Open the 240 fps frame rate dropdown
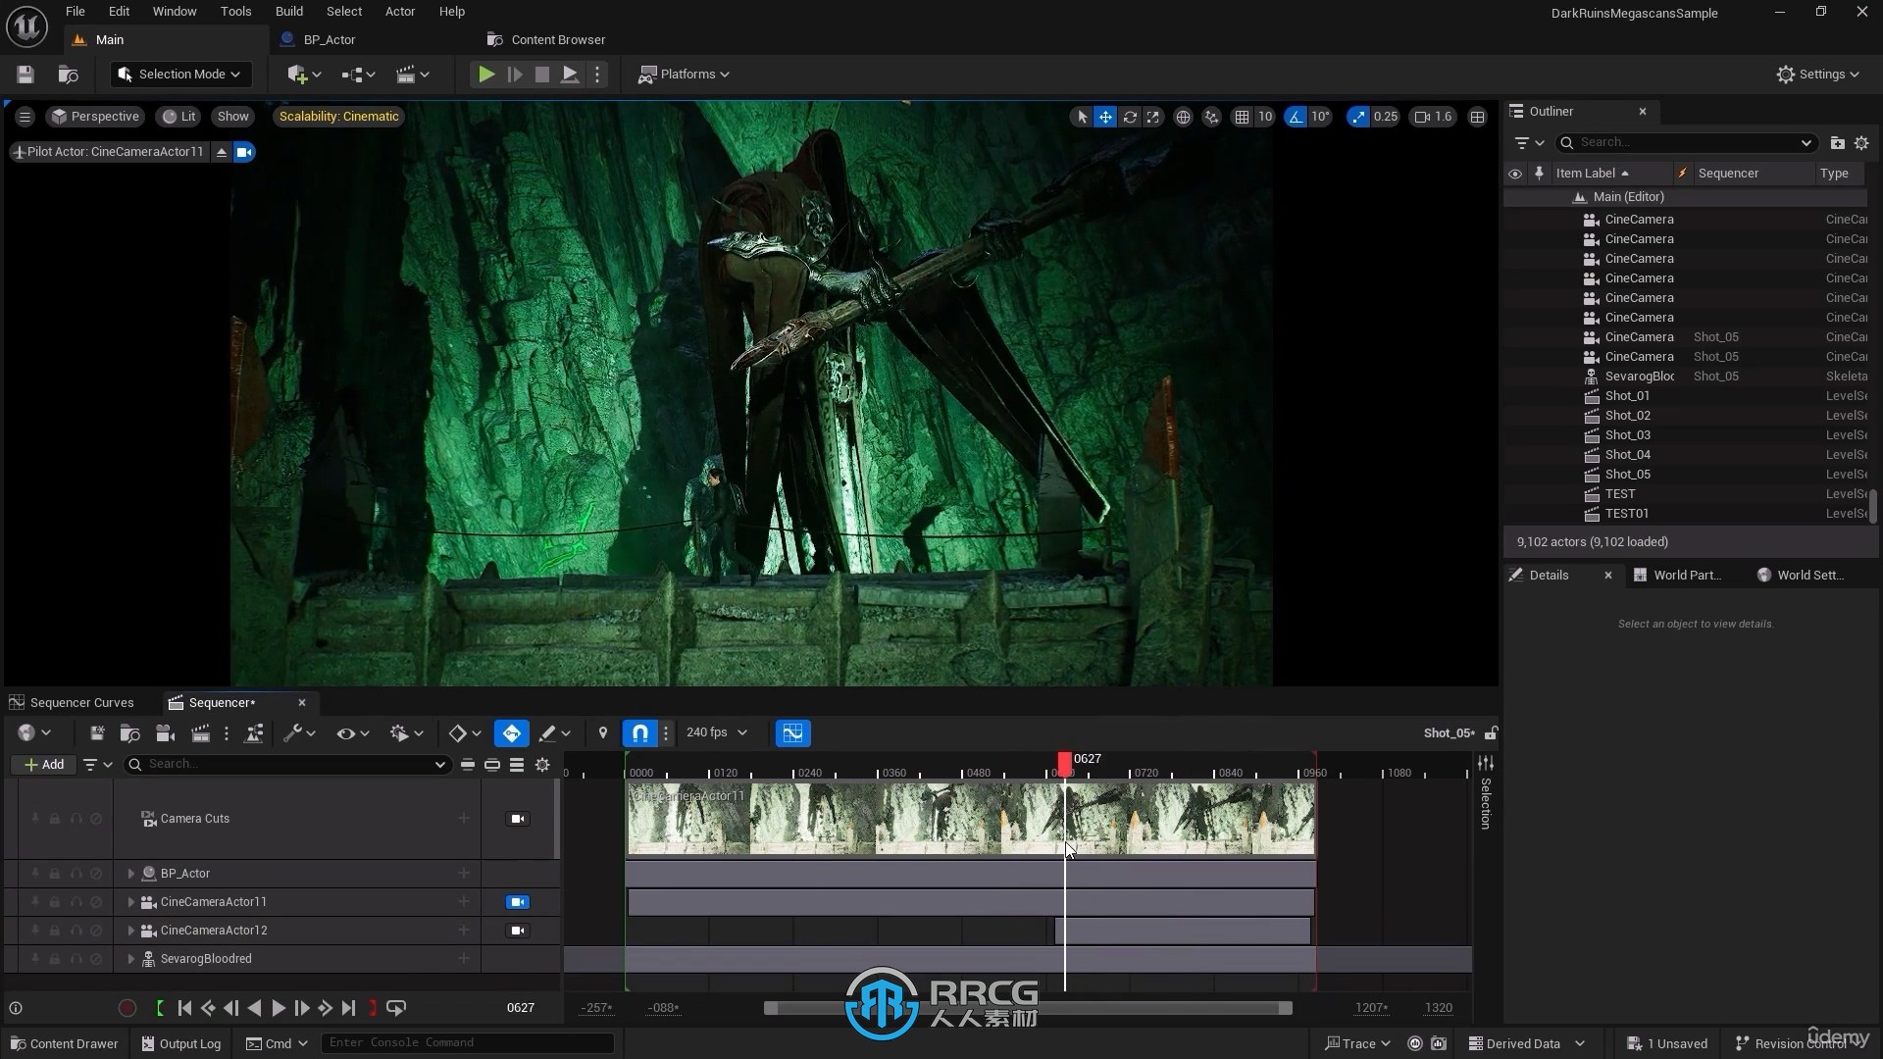 tap(716, 732)
